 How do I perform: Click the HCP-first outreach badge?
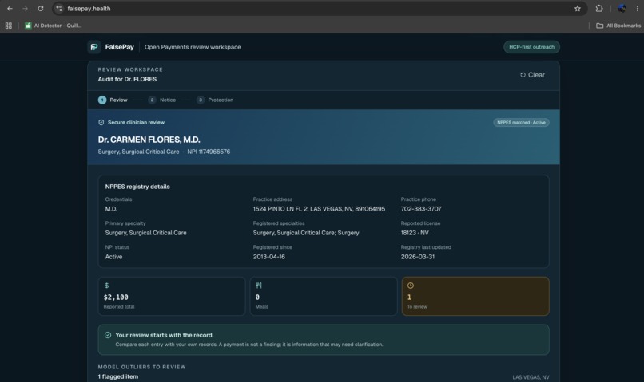tap(531, 47)
